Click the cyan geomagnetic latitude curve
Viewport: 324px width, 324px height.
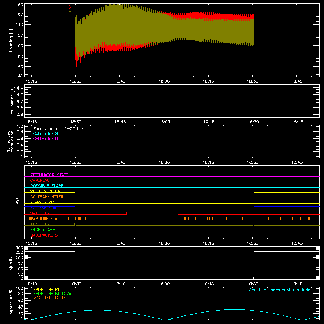click(x=172, y=315)
